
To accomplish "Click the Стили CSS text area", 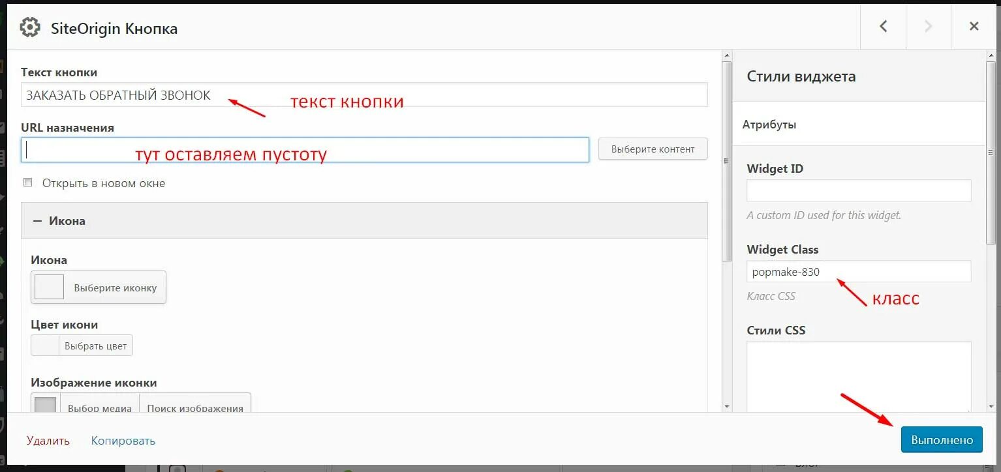I will click(x=859, y=377).
